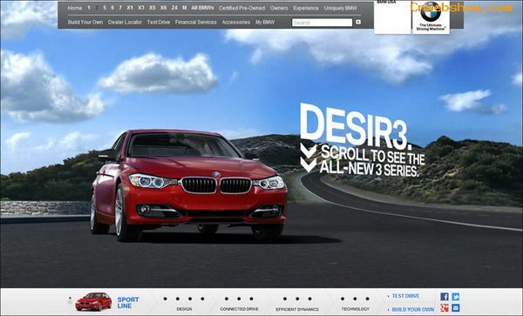
Task: Click in the Search field
Action: (x=322, y=23)
